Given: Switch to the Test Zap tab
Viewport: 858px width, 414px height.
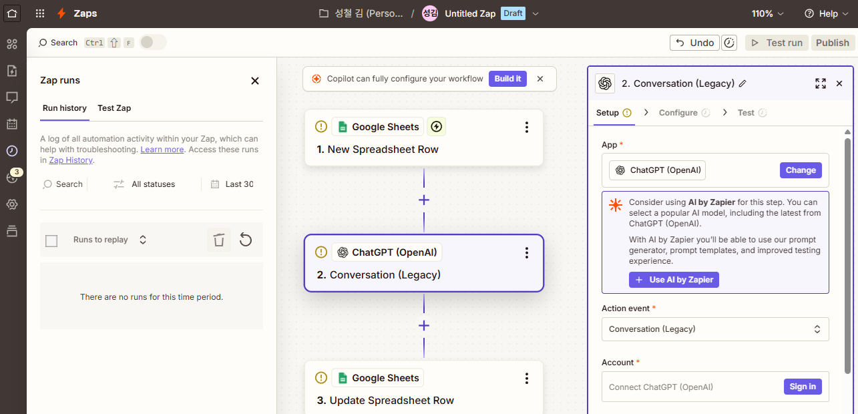Looking at the screenshot, I should pyautogui.click(x=114, y=108).
